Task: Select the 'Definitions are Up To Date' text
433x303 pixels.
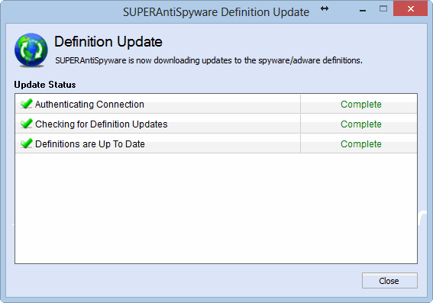Action: (90, 144)
